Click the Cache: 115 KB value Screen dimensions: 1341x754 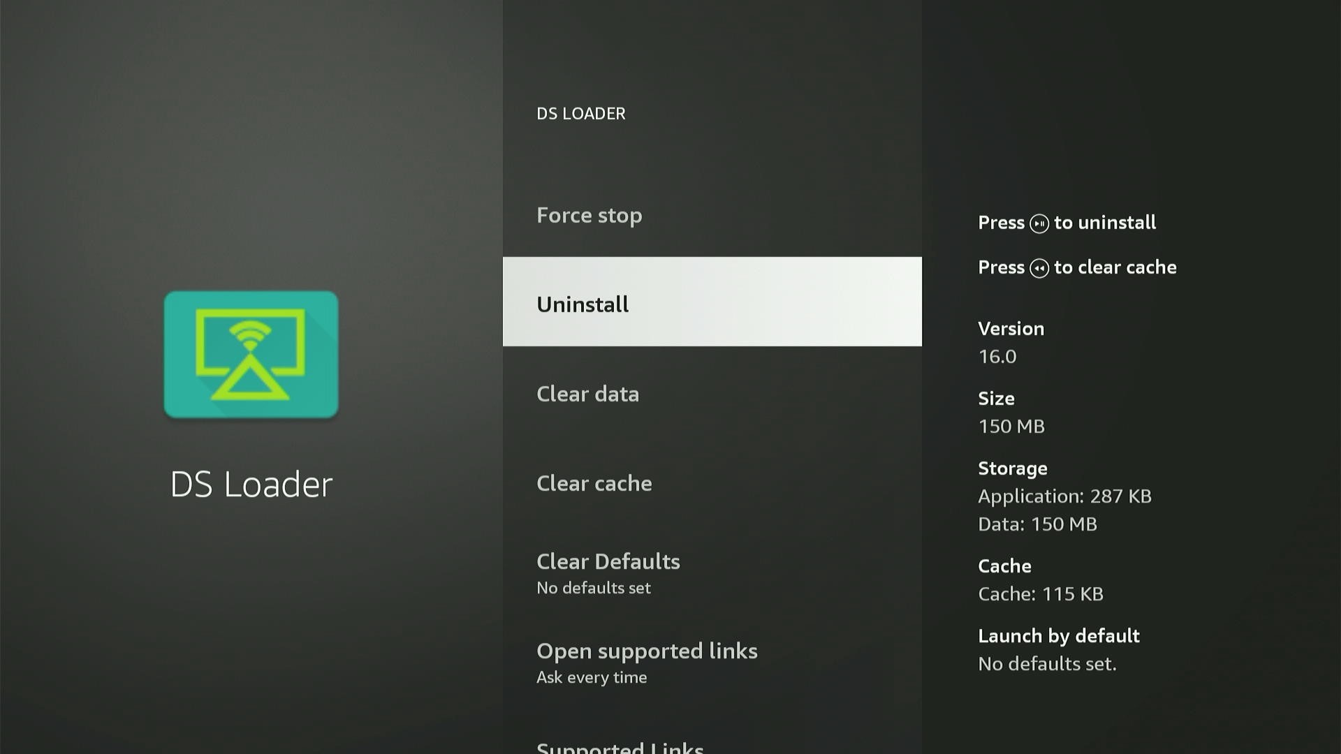[x=1041, y=594]
